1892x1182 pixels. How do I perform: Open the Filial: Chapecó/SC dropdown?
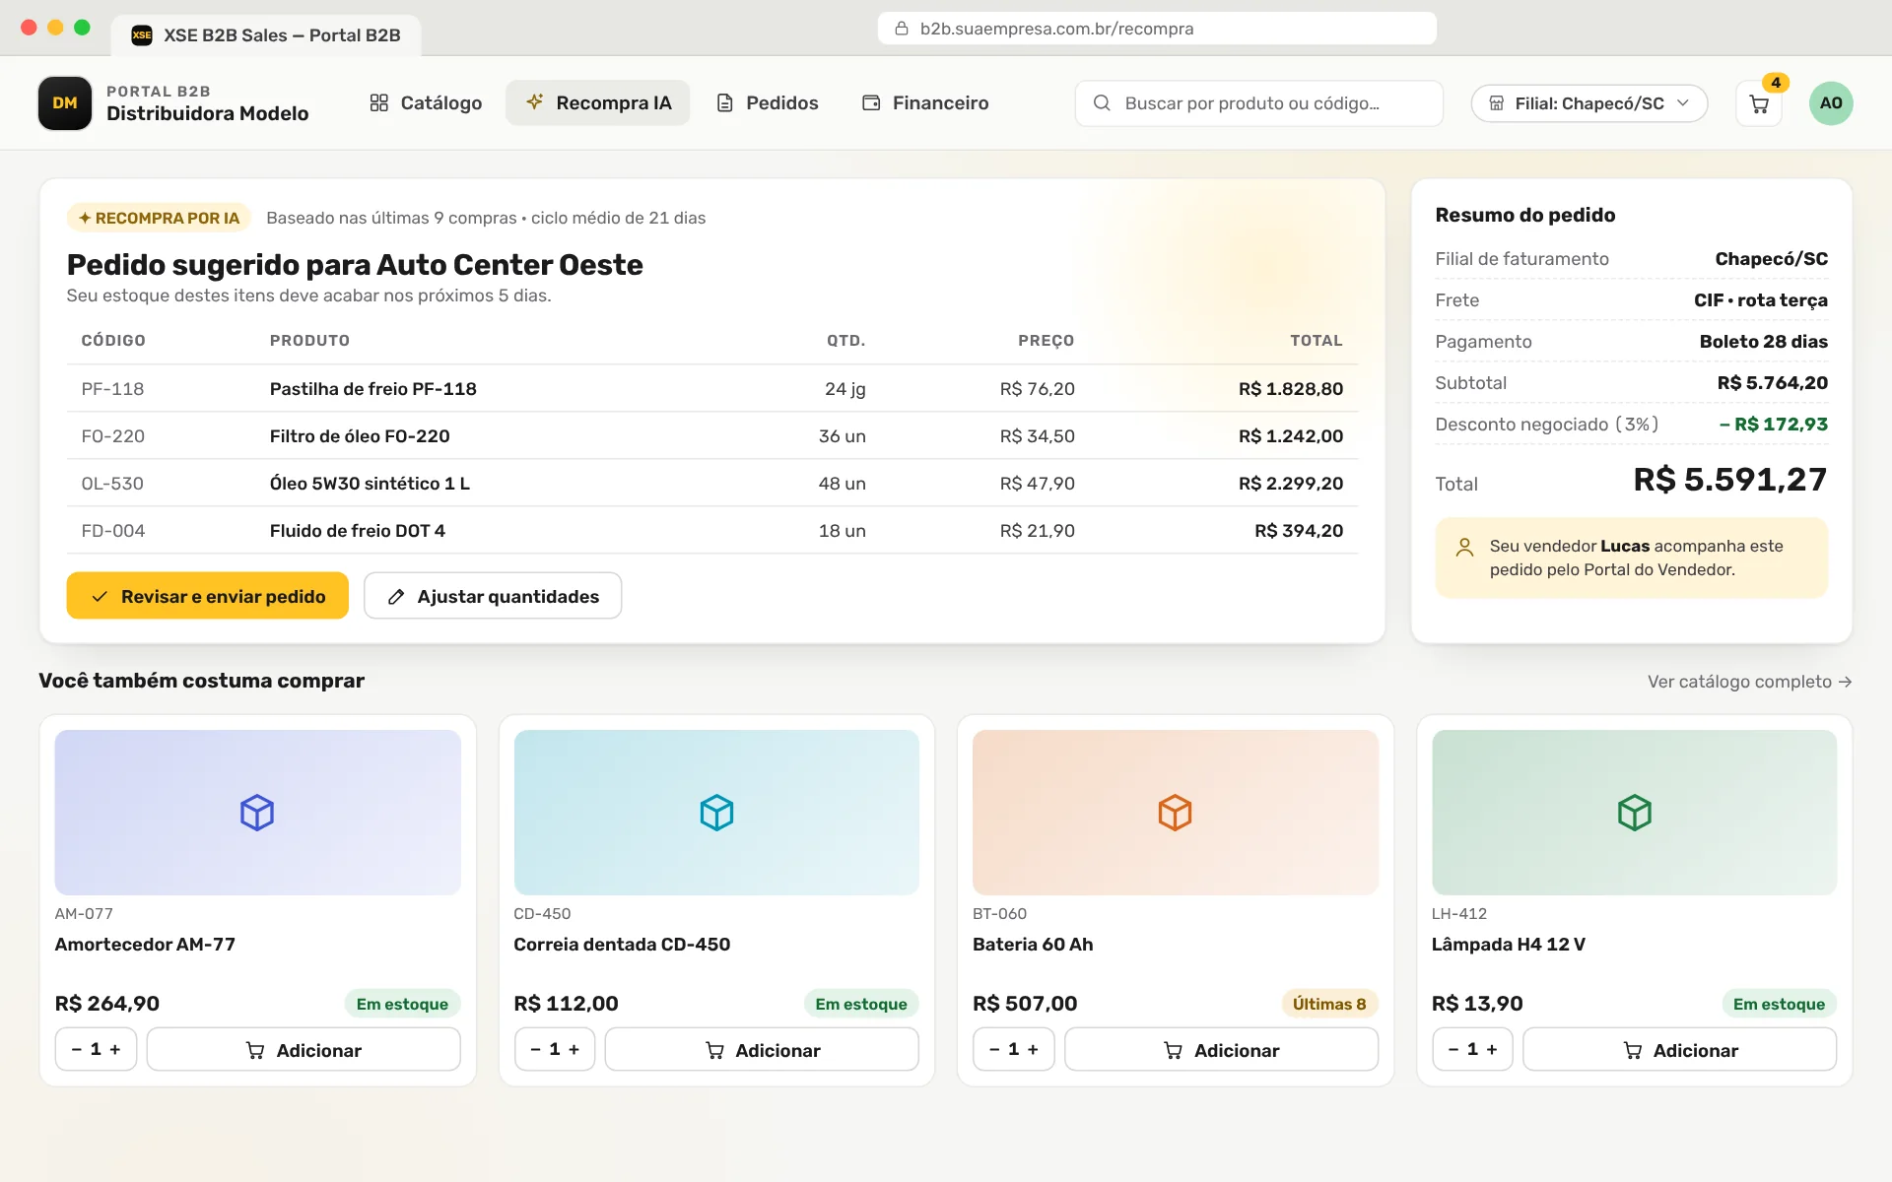[1588, 103]
